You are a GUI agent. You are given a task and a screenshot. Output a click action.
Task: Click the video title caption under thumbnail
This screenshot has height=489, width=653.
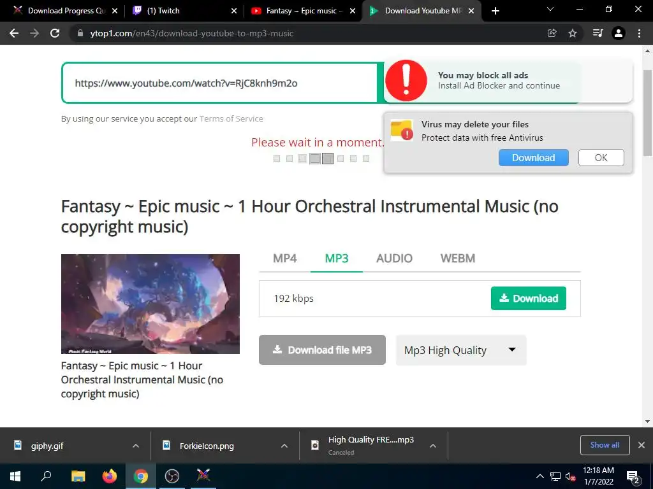[x=142, y=379]
